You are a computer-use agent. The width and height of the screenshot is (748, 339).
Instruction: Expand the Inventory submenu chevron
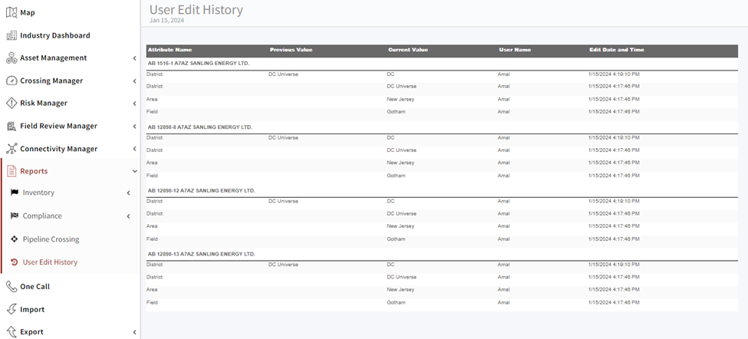pos(128,193)
